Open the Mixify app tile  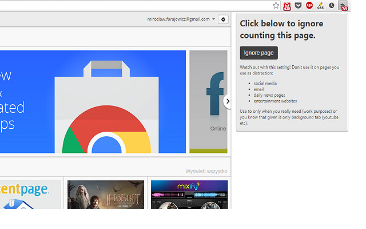189,195
